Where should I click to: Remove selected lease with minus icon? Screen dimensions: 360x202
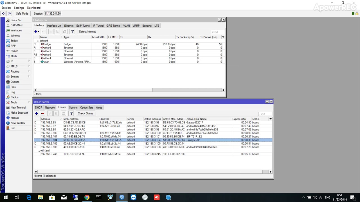pyautogui.click(x=42, y=113)
